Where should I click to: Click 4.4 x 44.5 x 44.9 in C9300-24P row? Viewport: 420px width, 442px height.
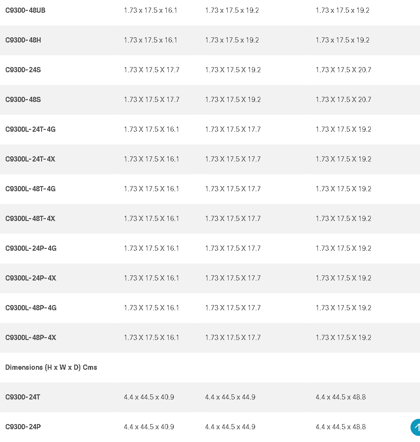pyautogui.click(x=230, y=427)
